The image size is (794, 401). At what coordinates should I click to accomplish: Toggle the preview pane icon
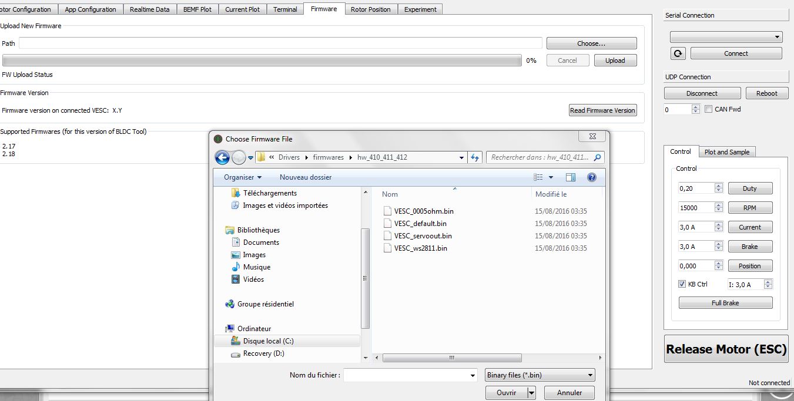click(570, 177)
